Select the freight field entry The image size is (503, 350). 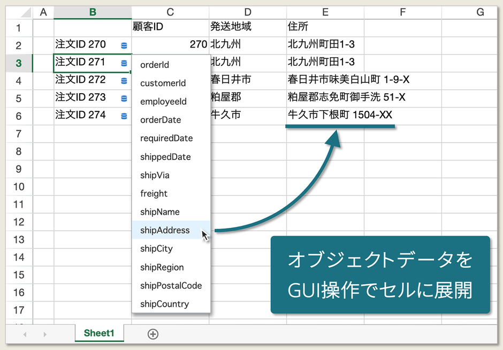(154, 193)
